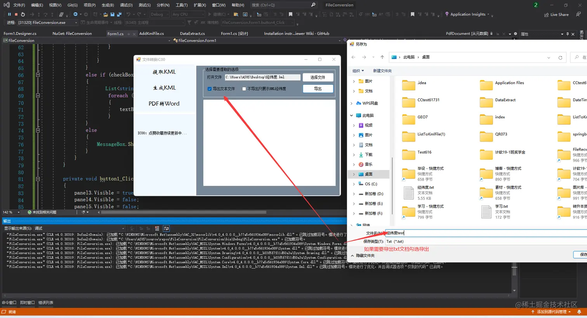The width and height of the screenshot is (587, 318).
Task: Save all files using the double-disk icon
Action: 119,14
